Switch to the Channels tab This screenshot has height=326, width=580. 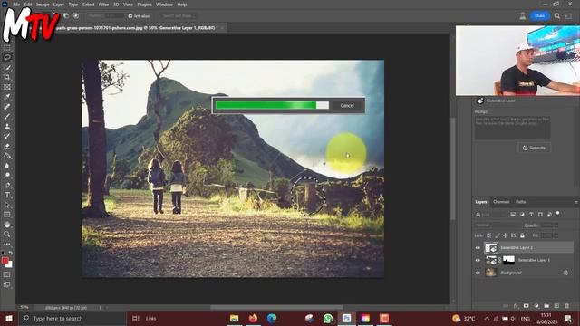[x=501, y=202]
